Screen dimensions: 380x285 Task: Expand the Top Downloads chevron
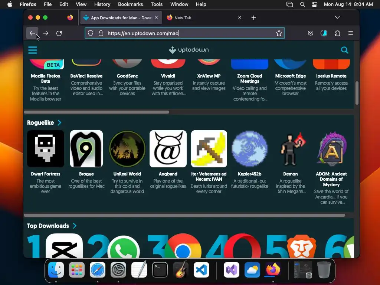click(75, 226)
